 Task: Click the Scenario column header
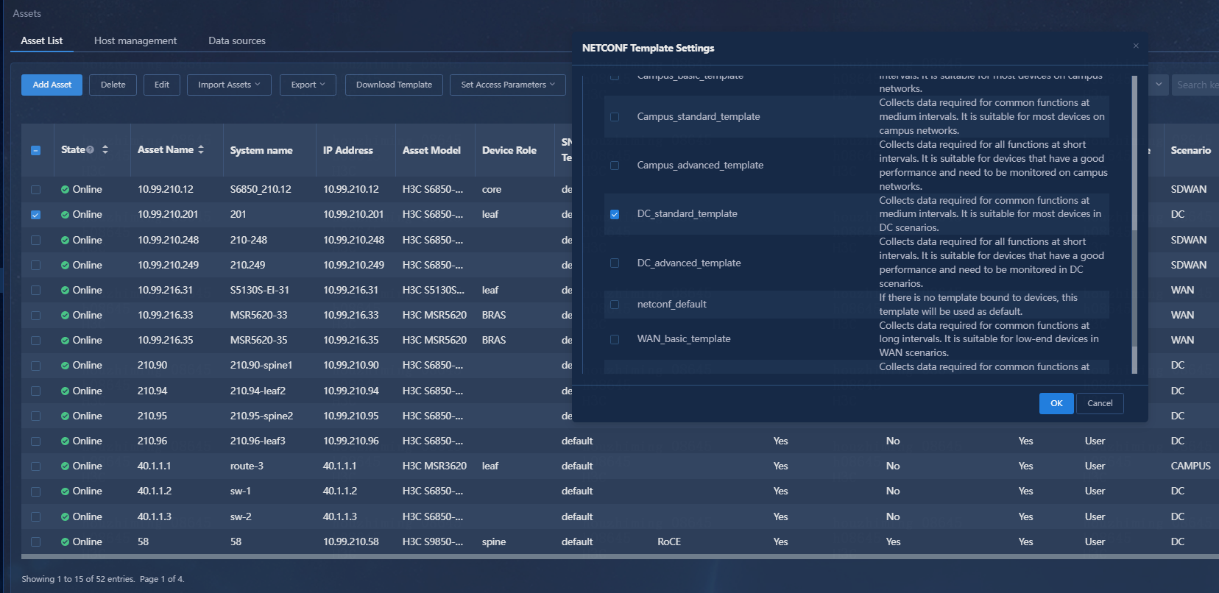point(1191,150)
